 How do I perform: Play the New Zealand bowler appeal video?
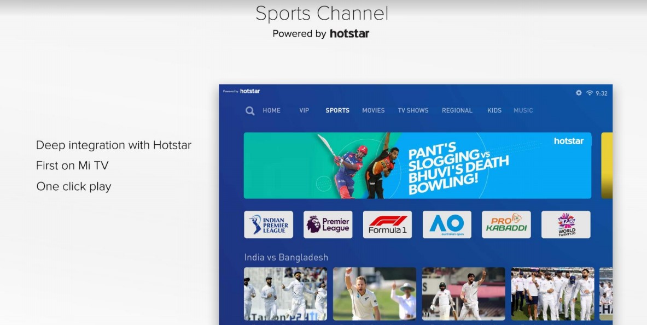pyautogui.click(x=375, y=294)
